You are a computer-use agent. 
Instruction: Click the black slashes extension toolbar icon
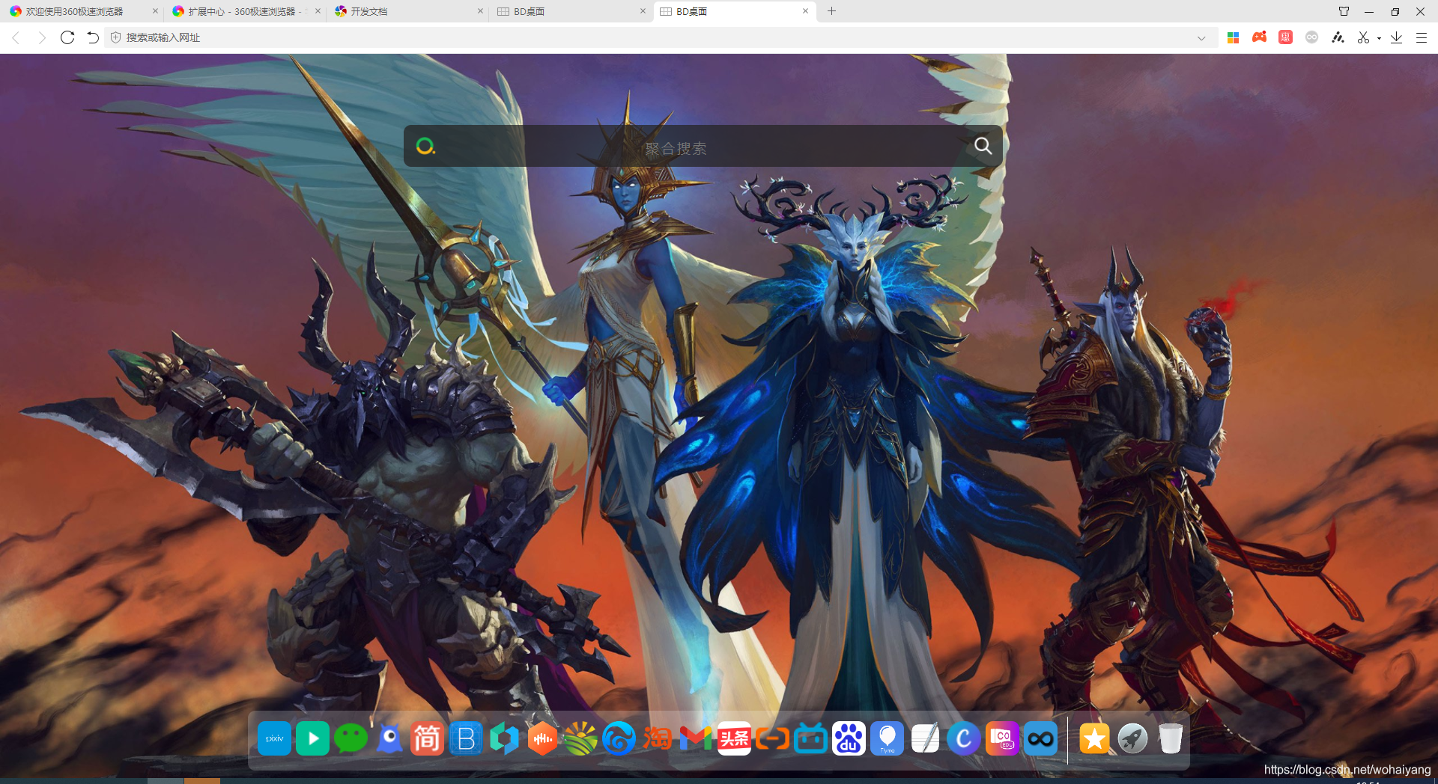[x=1338, y=37]
